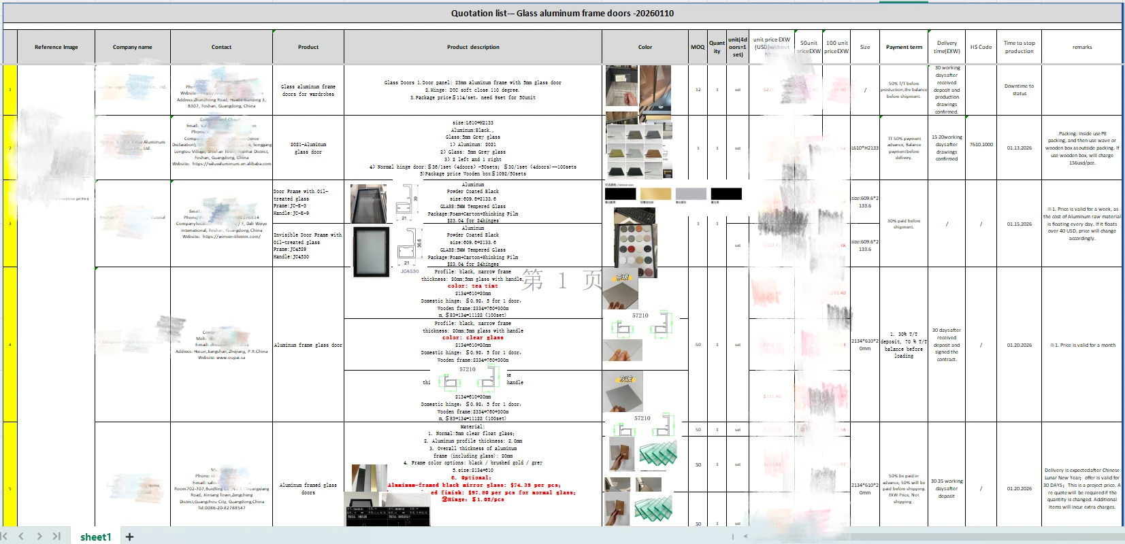
Task: Click the contact cell with alibaba.com website
Action: point(221,148)
